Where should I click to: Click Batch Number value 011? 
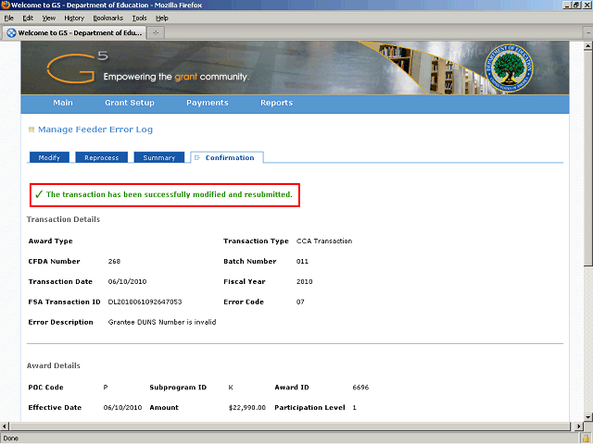tap(302, 261)
